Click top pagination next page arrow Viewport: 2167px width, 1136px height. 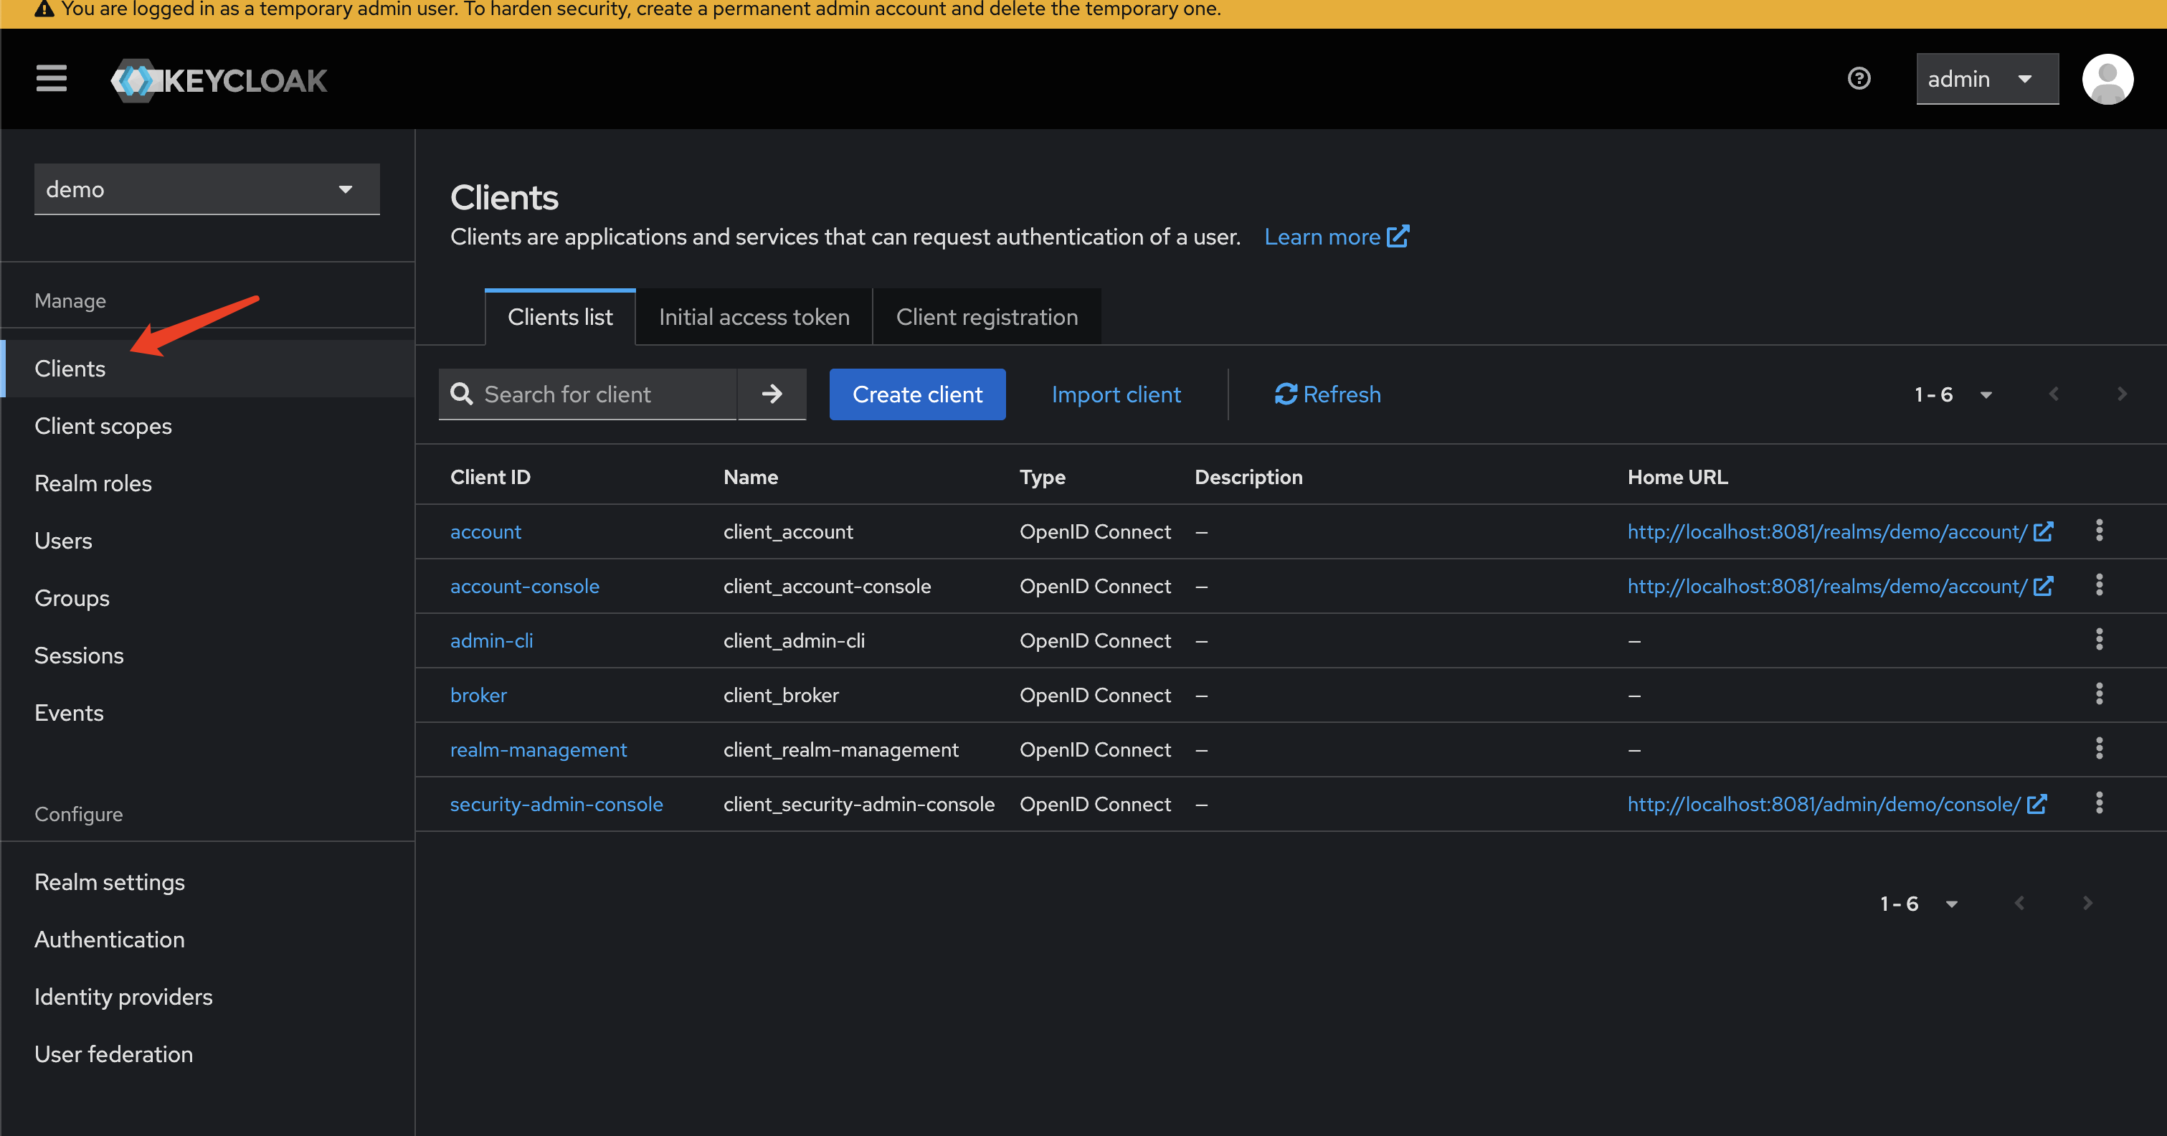point(2122,394)
